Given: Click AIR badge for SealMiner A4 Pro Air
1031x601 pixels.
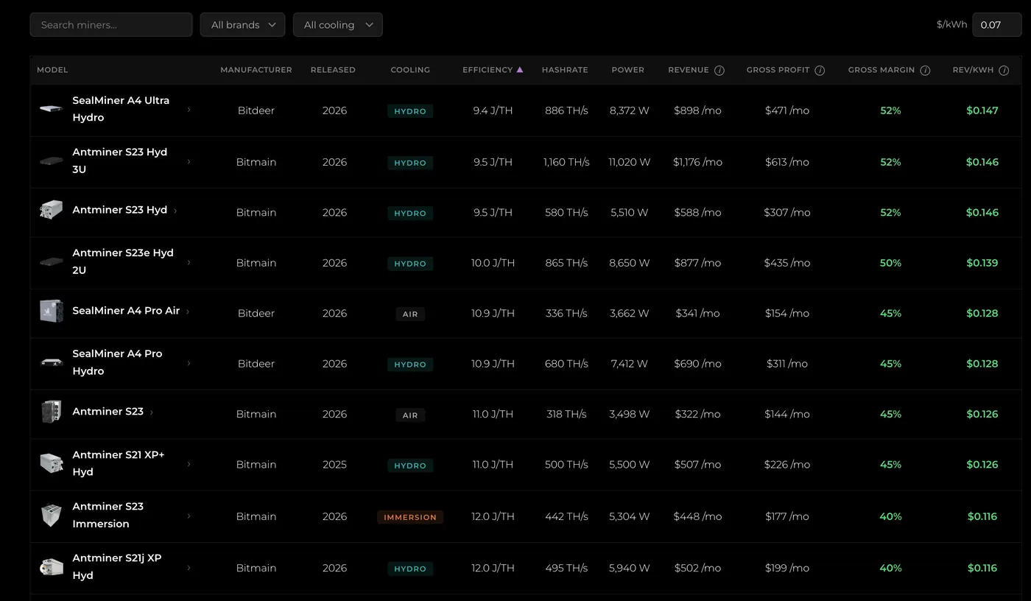Looking at the screenshot, I should (410, 314).
